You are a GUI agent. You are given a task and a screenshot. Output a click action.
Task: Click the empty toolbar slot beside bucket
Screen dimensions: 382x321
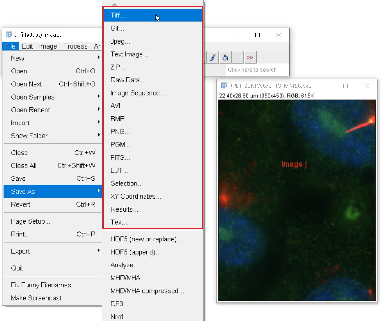tap(238, 58)
